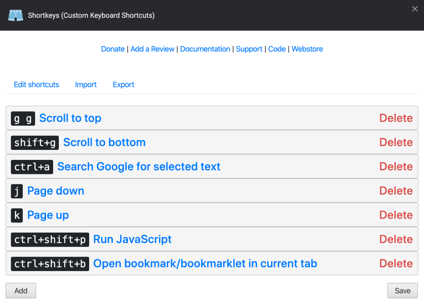Delete the Page up shortcut
This screenshot has width=424, height=301.
click(x=396, y=215)
